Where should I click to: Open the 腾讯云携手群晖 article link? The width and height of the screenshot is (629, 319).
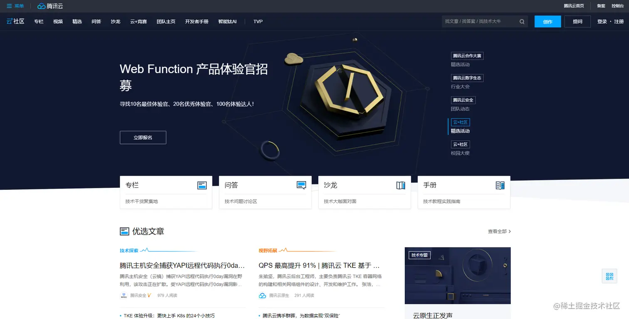302,316
